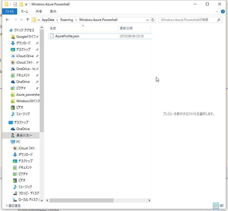Click the properties quick access toolbar icon

click(x=15, y=4)
